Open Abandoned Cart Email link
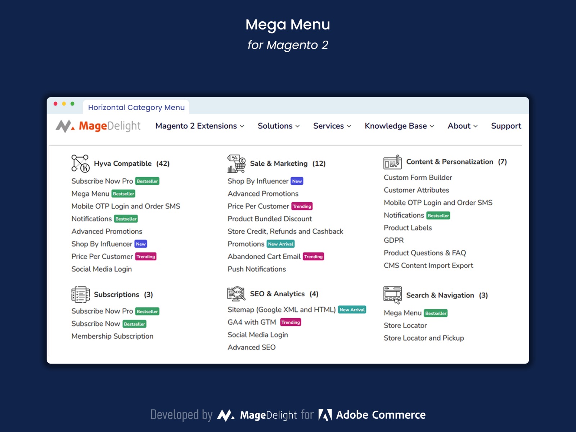576x432 pixels. tap(264, 257)
